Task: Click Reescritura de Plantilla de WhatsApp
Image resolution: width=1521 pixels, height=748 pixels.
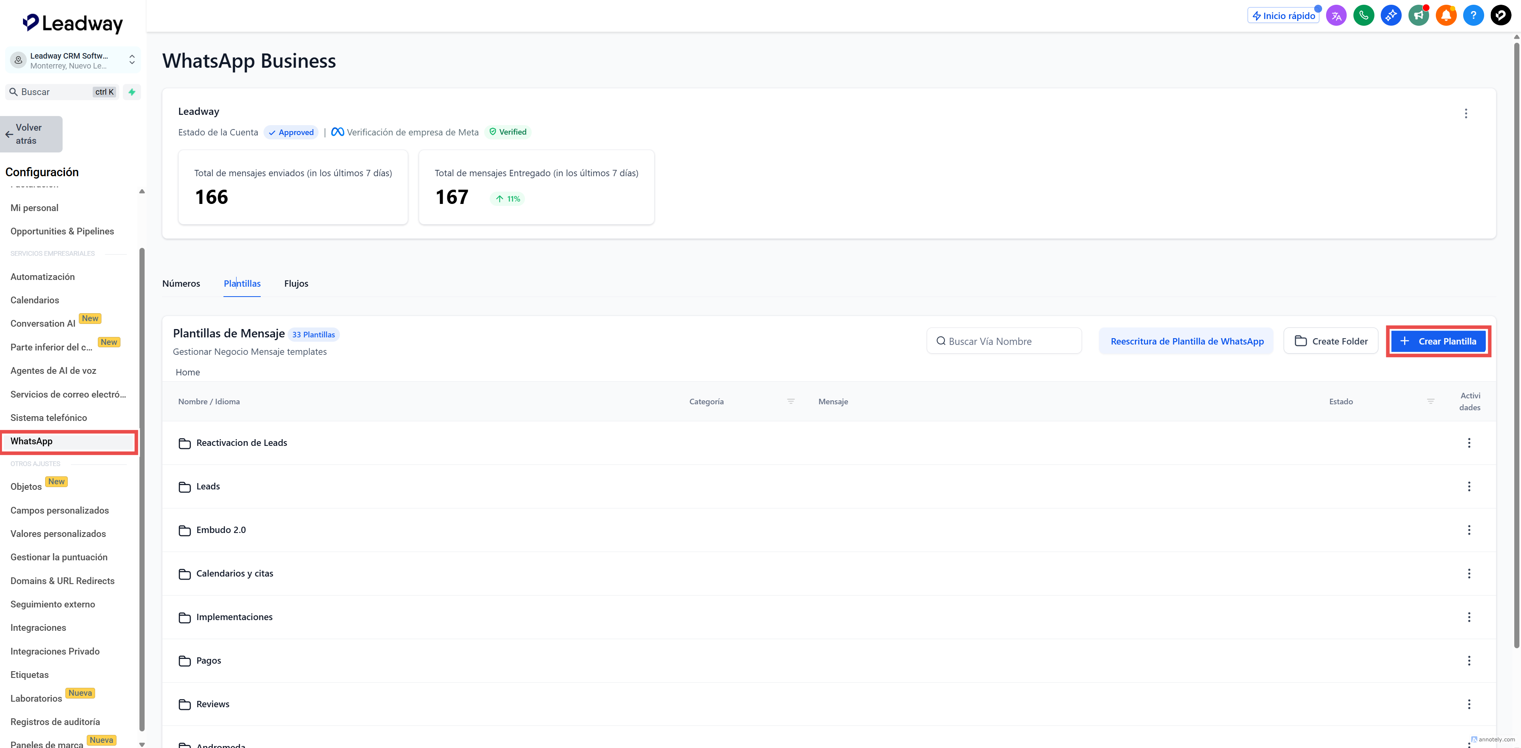Action: (x=1186, y=341)
